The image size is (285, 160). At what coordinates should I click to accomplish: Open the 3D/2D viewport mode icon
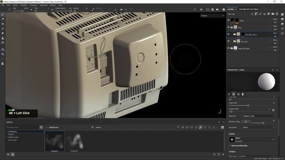tap(208, 9)
